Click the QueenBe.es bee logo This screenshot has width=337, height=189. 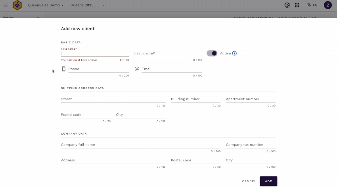17,5
